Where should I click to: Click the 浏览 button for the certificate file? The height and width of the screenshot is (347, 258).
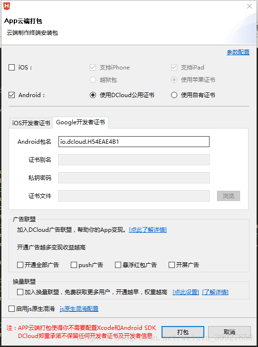[x=229, y=196]
